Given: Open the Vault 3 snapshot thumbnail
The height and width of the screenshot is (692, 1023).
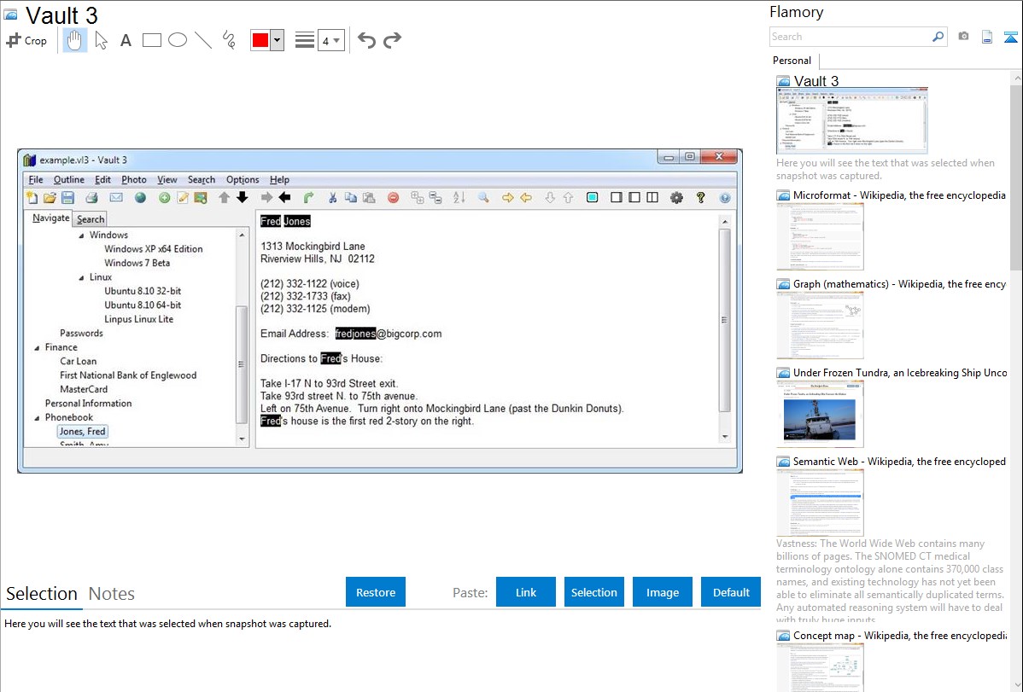Looking at the screenshot, I should click(852, 121).
